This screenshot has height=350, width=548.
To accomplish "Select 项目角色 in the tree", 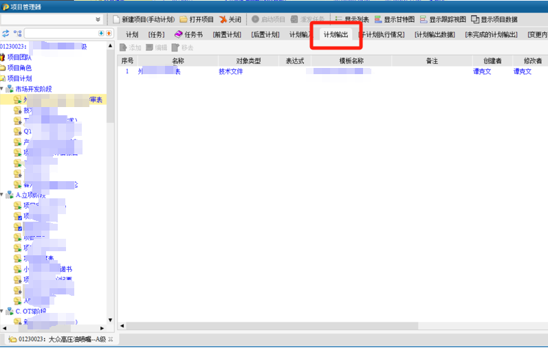I will pyautogui.click(x=19, y=68).
